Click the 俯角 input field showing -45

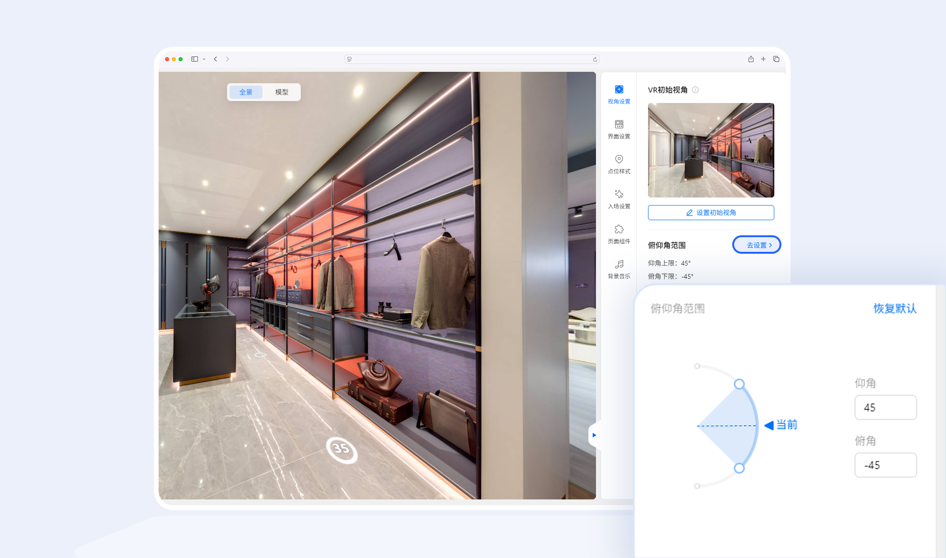tap(885, 465)
